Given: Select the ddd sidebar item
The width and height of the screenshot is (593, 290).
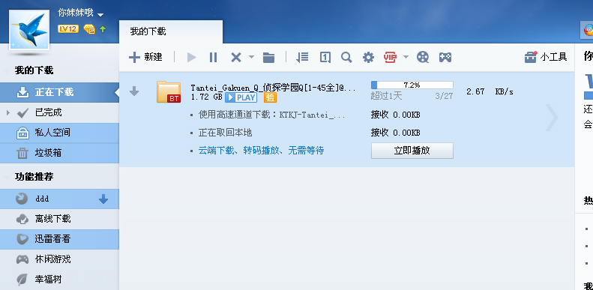Looking at the screenshot, I should point(59,199).
